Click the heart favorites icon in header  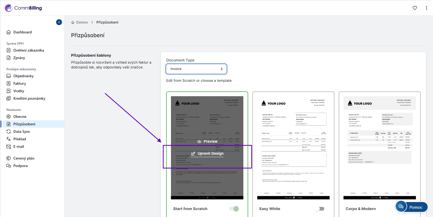[415, 8]
